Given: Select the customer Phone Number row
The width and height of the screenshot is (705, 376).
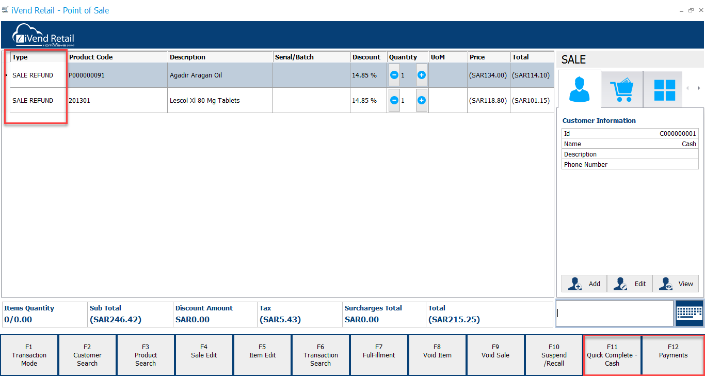Looking at the screenshot, I should tap(630, 165).
